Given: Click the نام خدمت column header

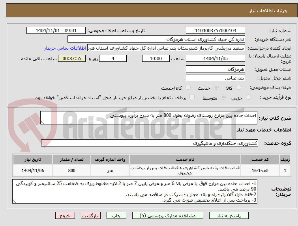Looking at the screenshot, I should [x=185, y=159].
